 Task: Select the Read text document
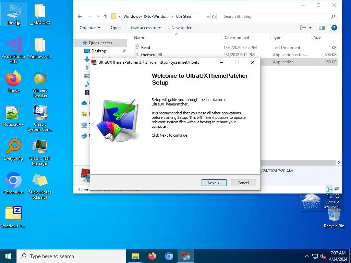click(236, 47)
